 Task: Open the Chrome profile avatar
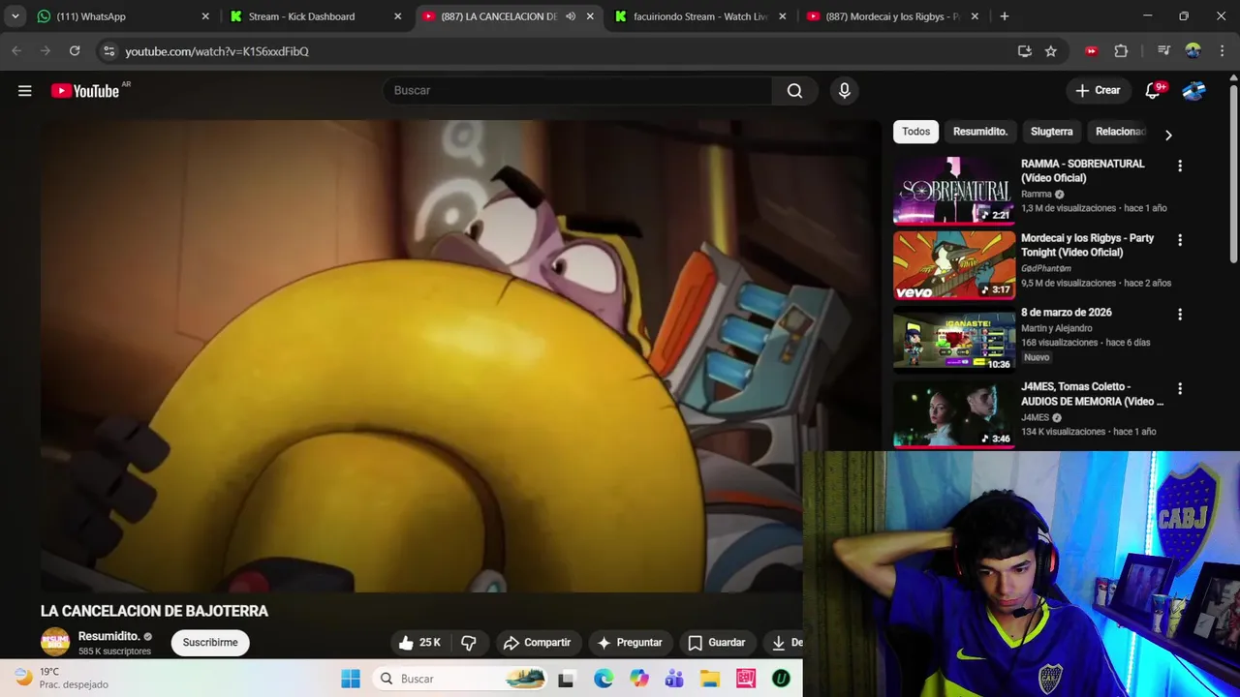(1193, 51)
